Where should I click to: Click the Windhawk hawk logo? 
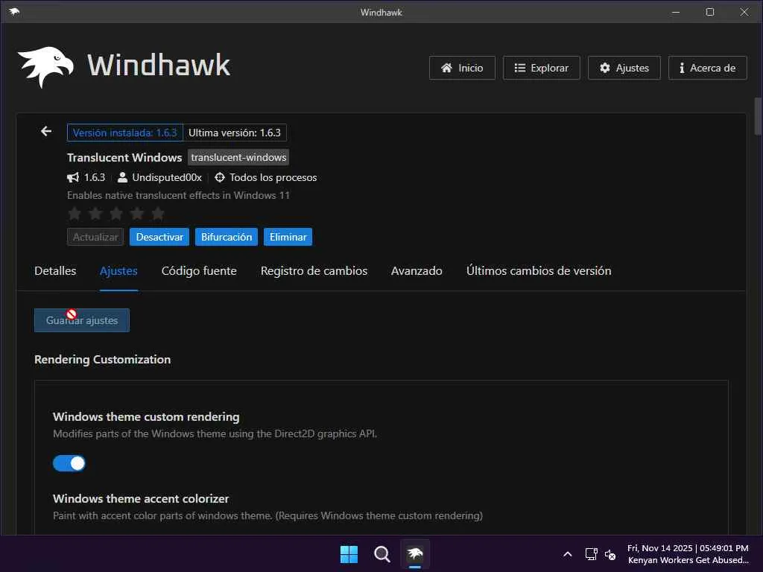[x=45, y=66]
